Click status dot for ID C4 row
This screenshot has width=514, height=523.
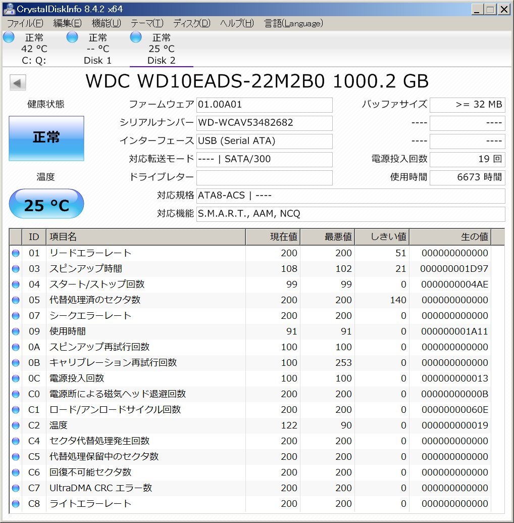(16, 441)
